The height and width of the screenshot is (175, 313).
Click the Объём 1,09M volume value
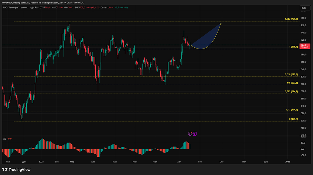[x=107, y=8]
